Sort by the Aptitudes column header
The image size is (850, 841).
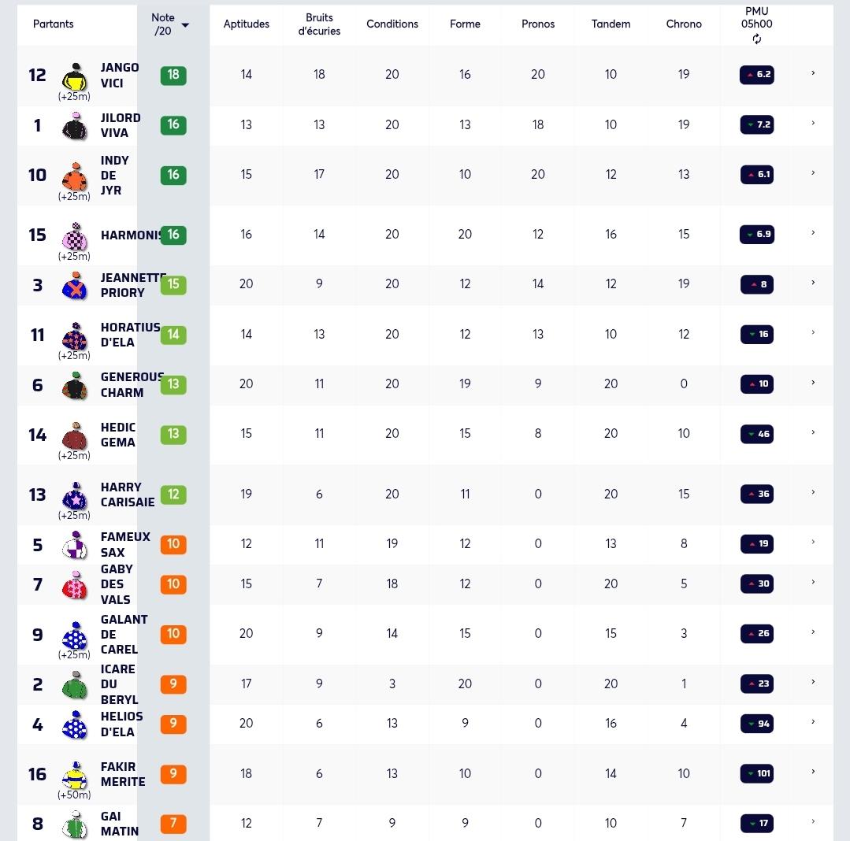click(x=246, y=24)
